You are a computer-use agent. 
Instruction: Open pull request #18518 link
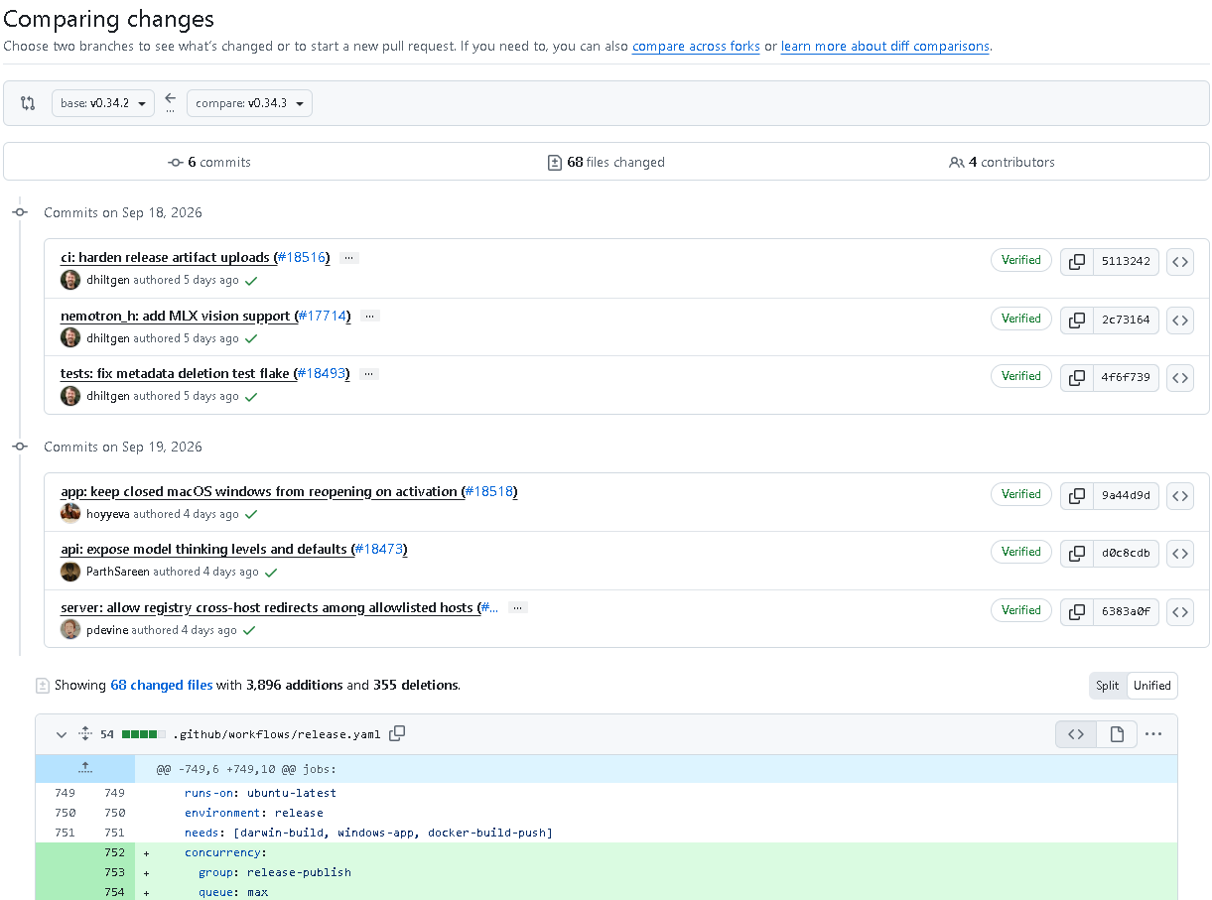(490, 492)
